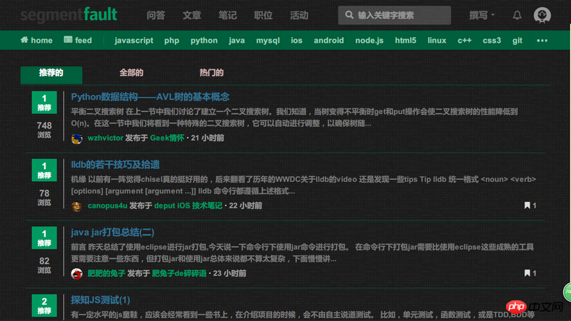Select the php tag

tap(171, 41)
